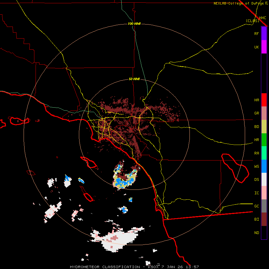Click the IC legend label

(x=256, y=193)
